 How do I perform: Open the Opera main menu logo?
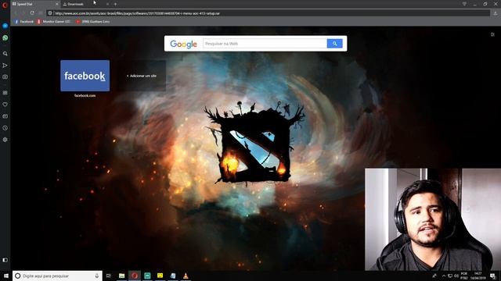[x=5, y=5]
